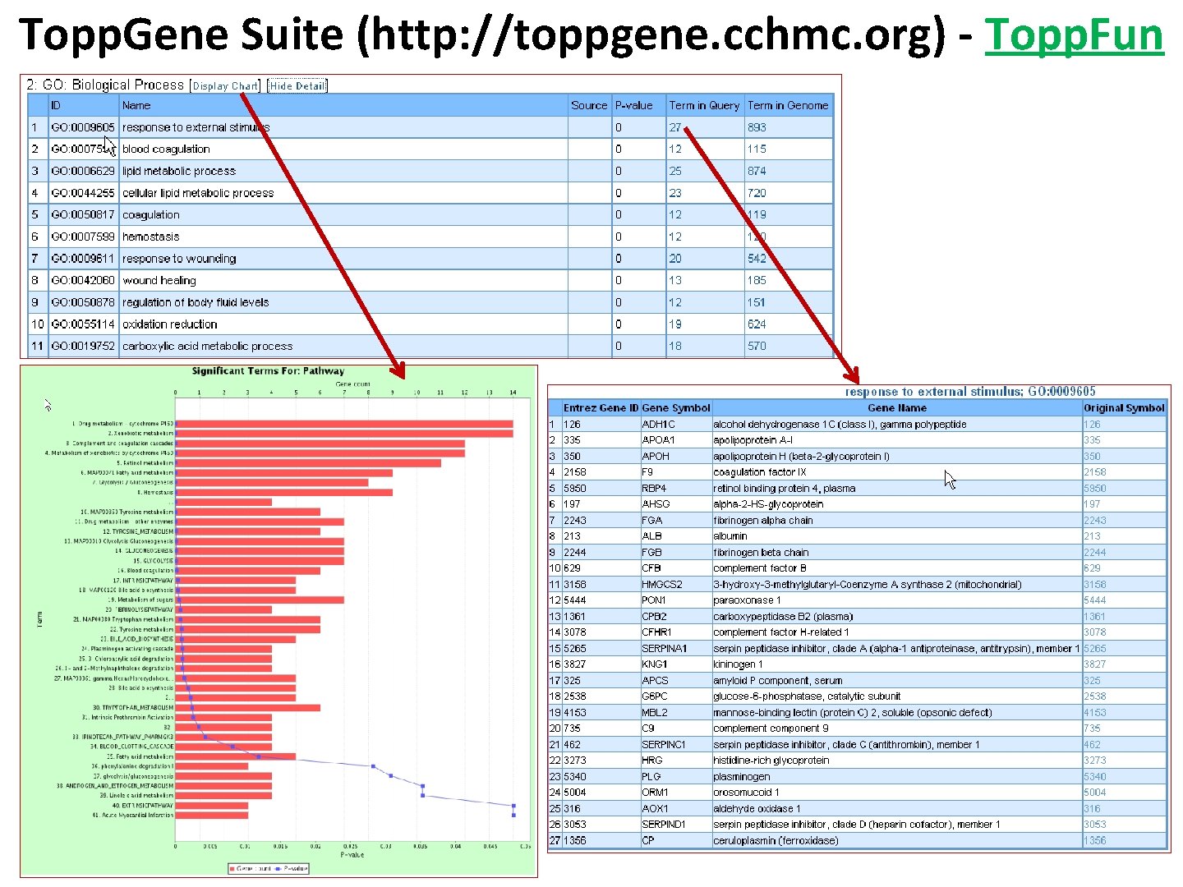The height and width of the screenshot is (887, 1183).
Task: Select 'regulation of body fluid levels' name
Action: (196, 302)
